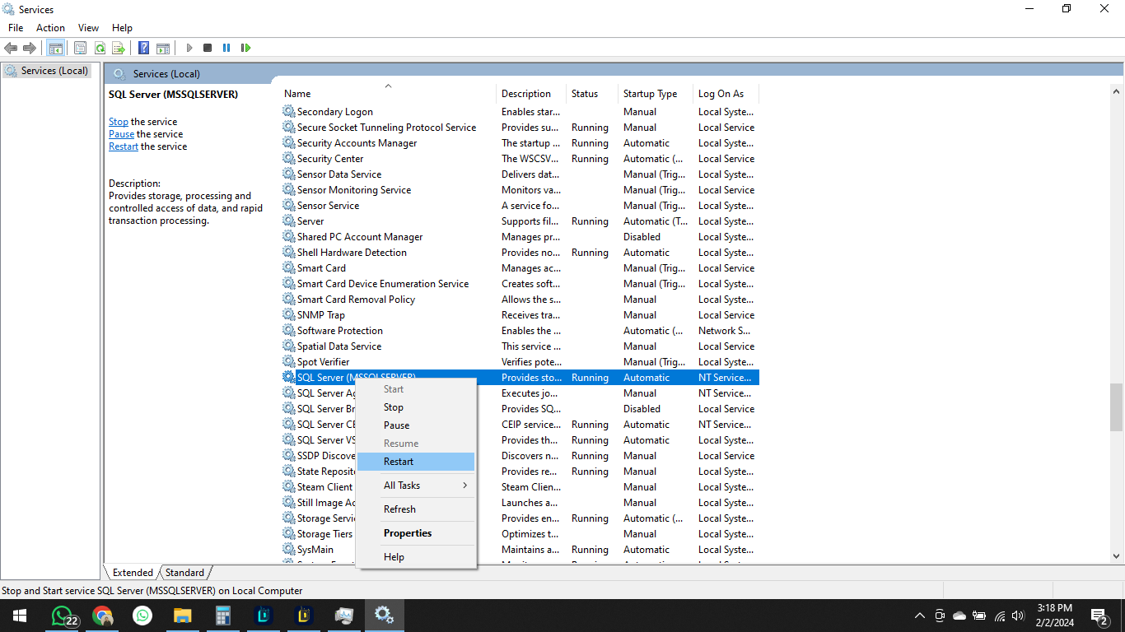The height and width of the screenshot is (632, 1125).
Task: Click the Stop Service square toolbar icon
Action: [208, 48]
